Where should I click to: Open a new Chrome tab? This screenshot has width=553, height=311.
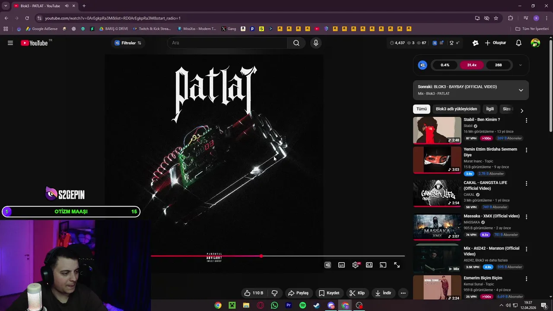click(x=84, y=6)
